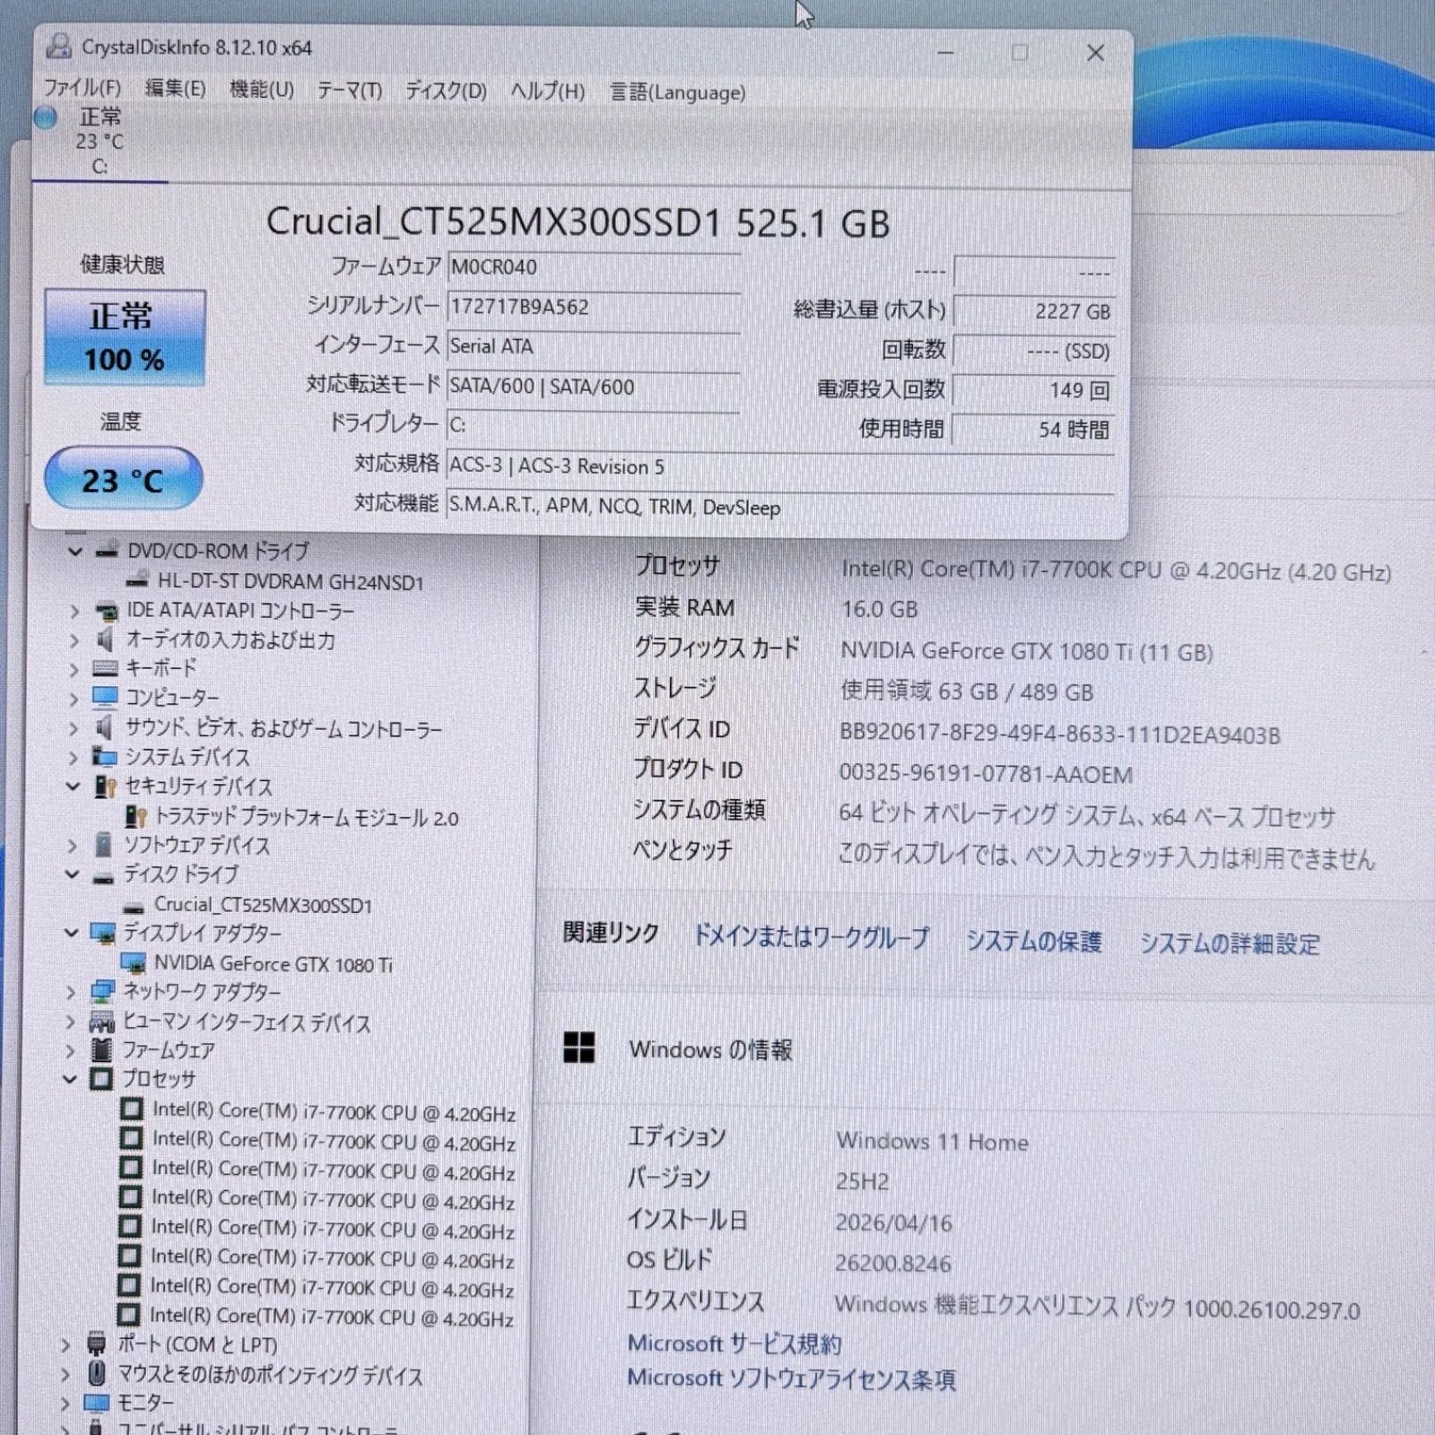The width and height of the screenshot is (1435, 1435).
Task: Click the コンピューター monitor icon
Action: [105, 697]
